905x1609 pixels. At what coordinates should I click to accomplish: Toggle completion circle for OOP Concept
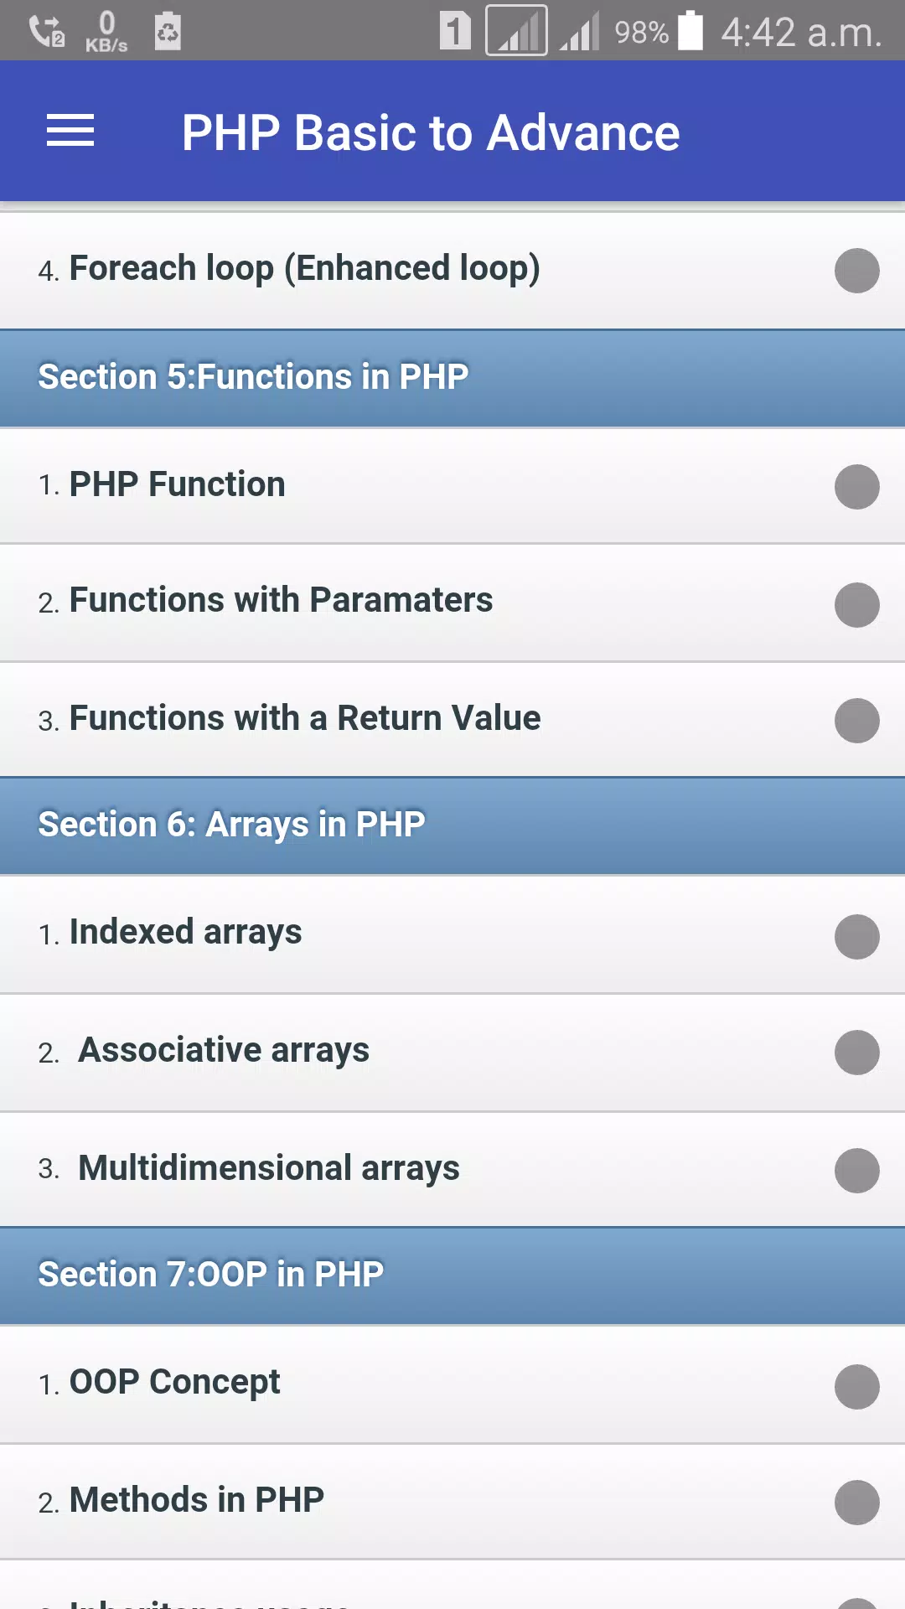856,1387
